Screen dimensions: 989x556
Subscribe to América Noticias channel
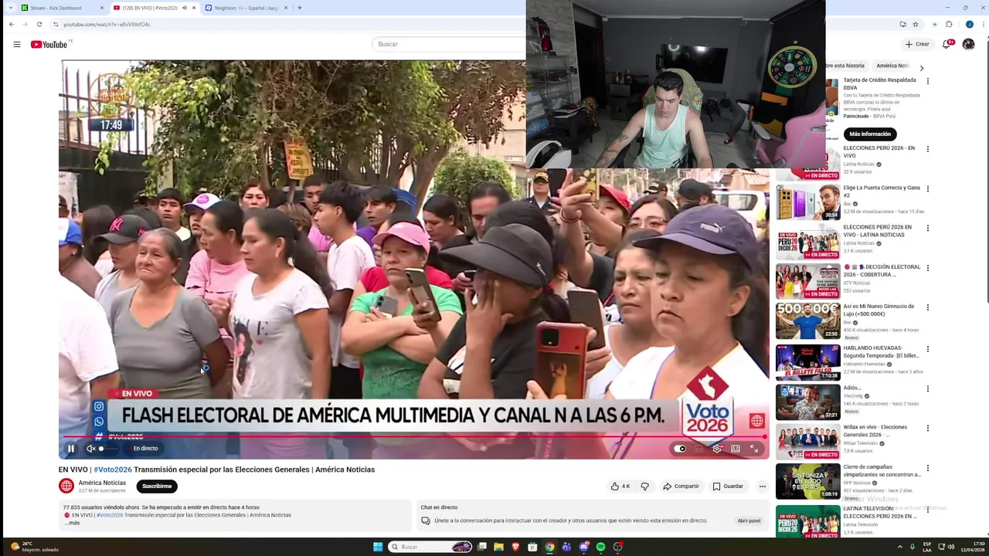(x=157, y=486)
